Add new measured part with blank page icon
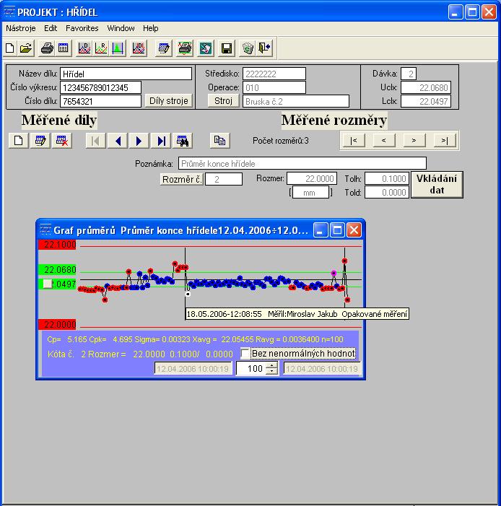Screen dimensions: 501x506 [18, 141]
